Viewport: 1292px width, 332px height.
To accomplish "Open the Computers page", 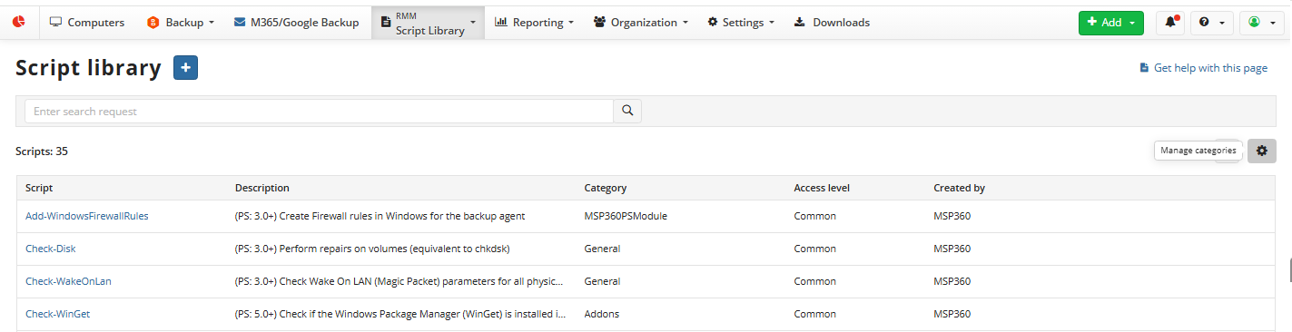I will tap(87, 22).
